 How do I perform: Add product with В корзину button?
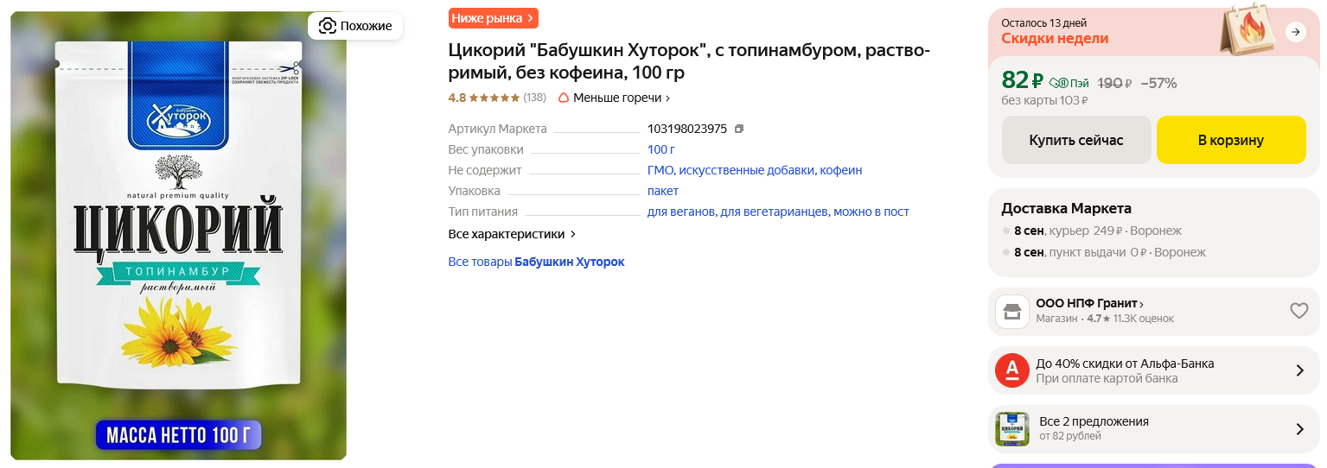1231,140
